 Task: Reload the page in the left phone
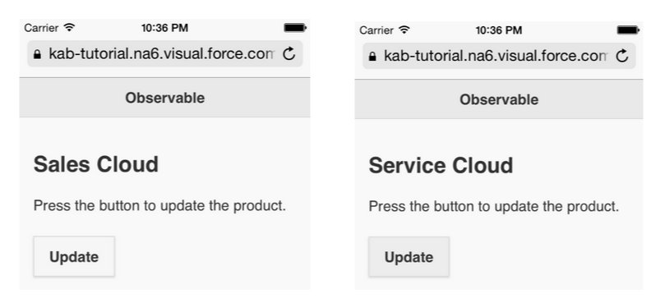[289, 54]
